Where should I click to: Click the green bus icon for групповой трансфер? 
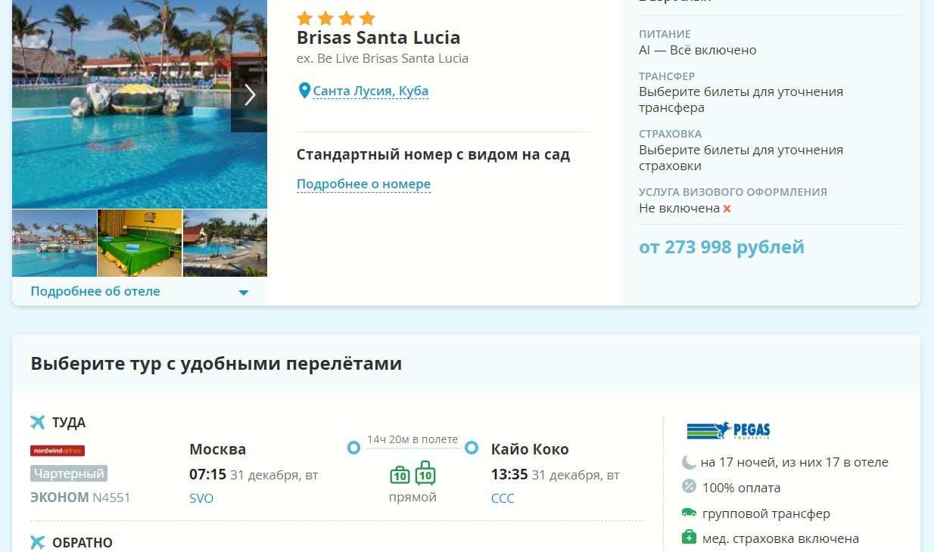pyautogui.click(x=689, y=513)
